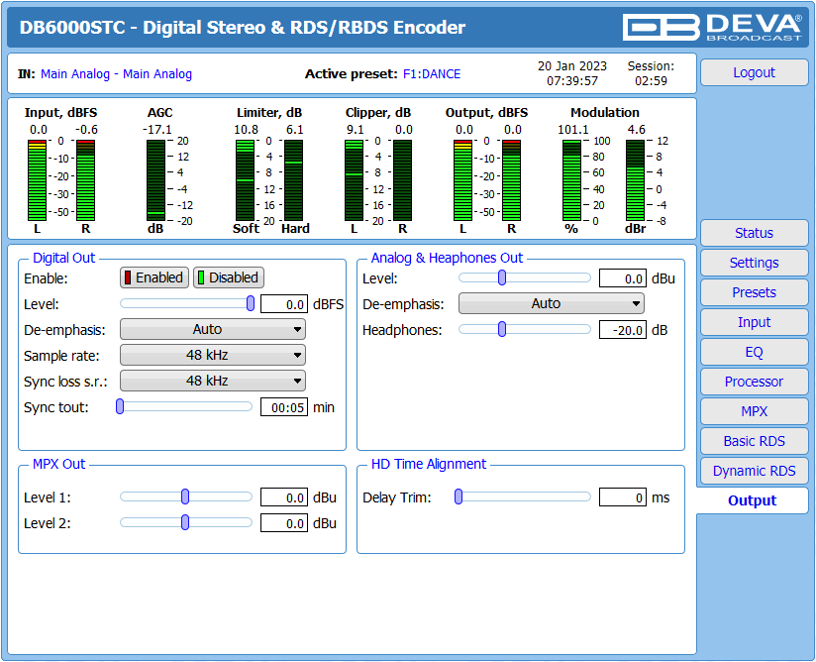The image size is (816, 662).
Task: Open the MPX tab
Action: (x=754, y=411)
